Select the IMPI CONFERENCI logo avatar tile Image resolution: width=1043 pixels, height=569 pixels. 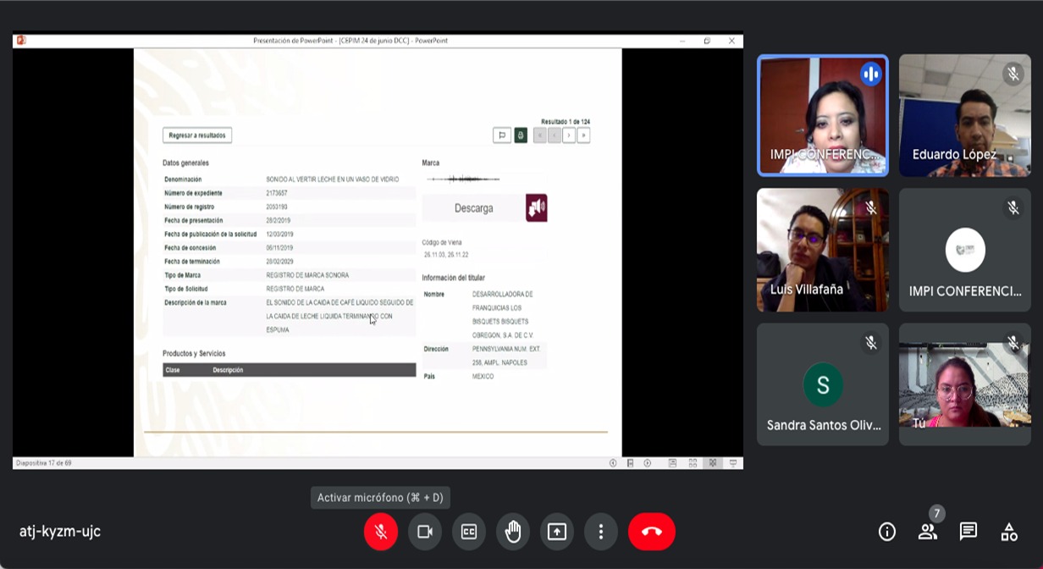coord(965,250)
